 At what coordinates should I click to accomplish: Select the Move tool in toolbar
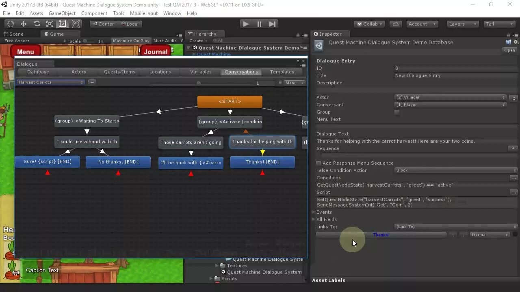click(x=24, y=24)
